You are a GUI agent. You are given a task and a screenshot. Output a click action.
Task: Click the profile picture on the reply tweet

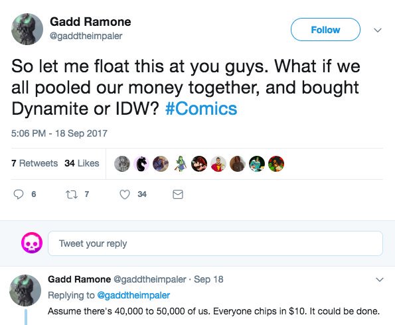[x=25, y=291]
